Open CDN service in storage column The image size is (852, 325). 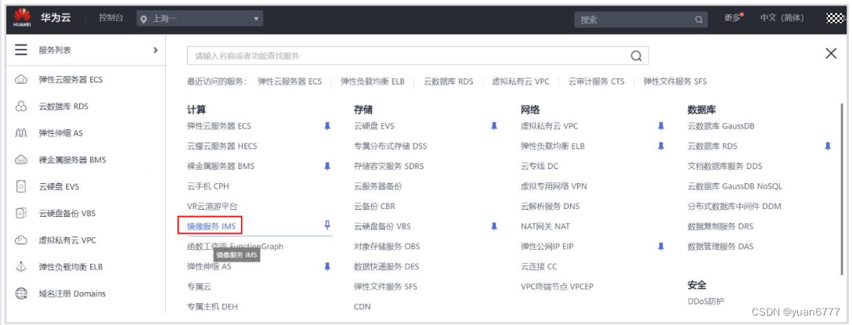pos(362,306)
